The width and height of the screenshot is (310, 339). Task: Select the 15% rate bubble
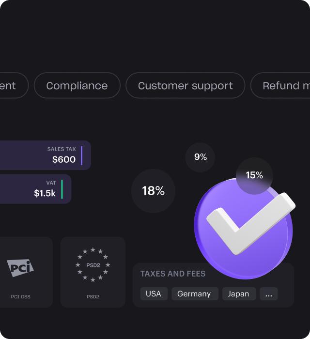254,175
